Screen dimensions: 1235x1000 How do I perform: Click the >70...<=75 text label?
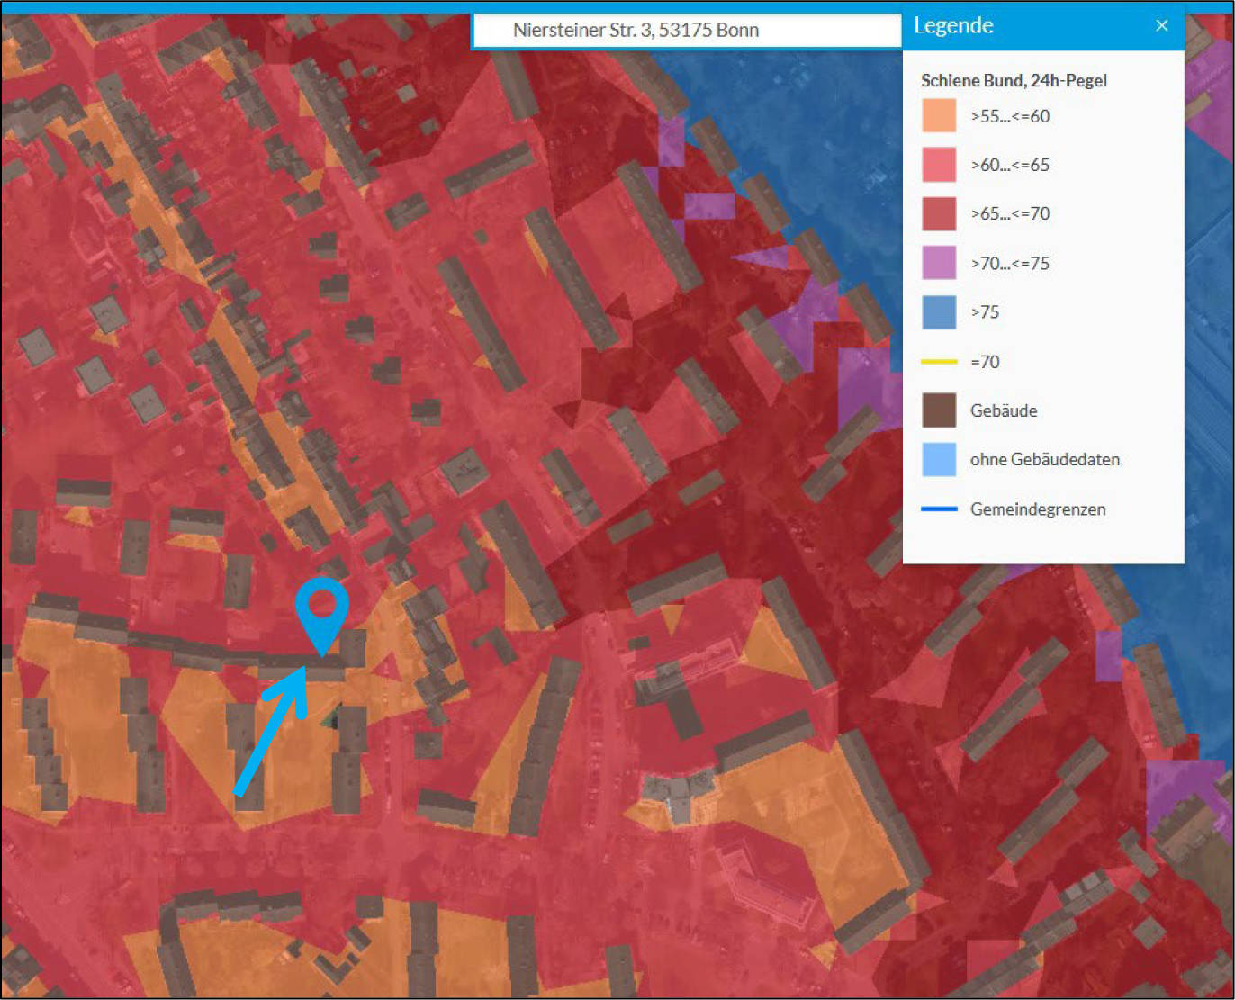(x=1009, y=263)
